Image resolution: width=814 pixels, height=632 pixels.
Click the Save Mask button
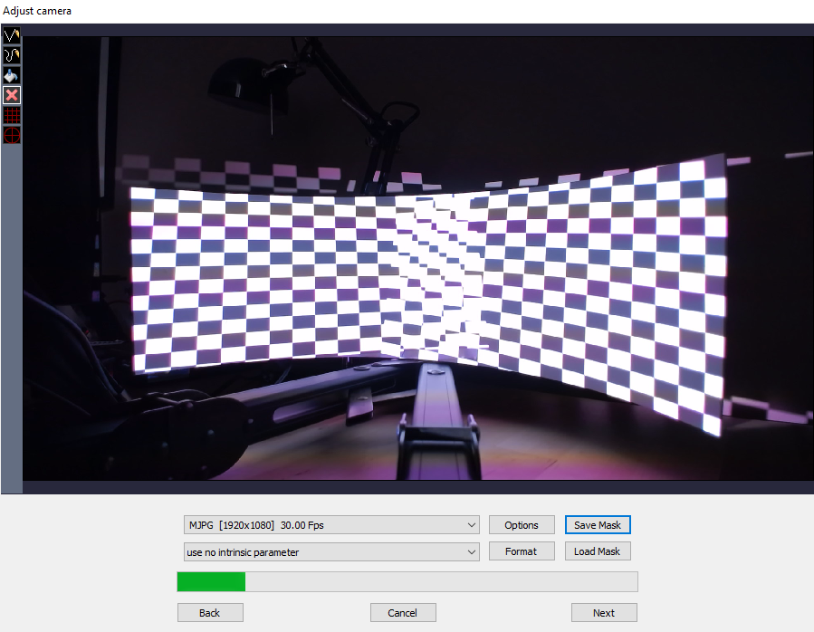(x=597, y=525)
